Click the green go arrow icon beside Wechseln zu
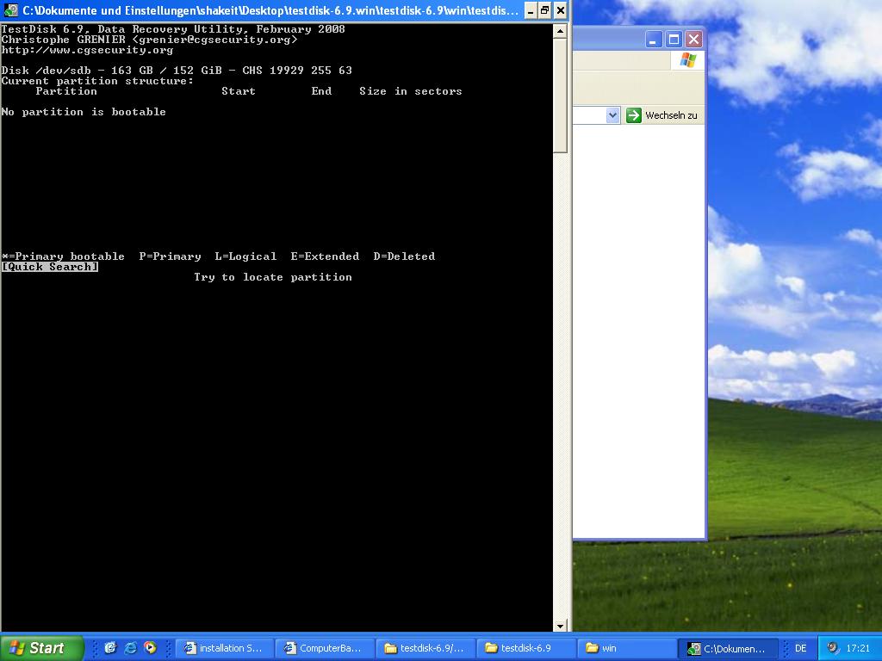Viewport: 882px width, 661px height. [633, 115]
